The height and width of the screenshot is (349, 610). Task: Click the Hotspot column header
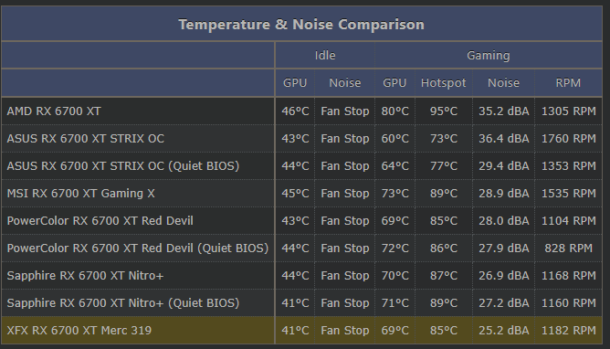(443, 83)
